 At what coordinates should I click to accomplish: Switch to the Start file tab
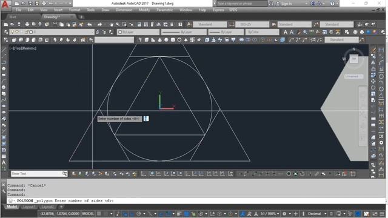point(13,17)
